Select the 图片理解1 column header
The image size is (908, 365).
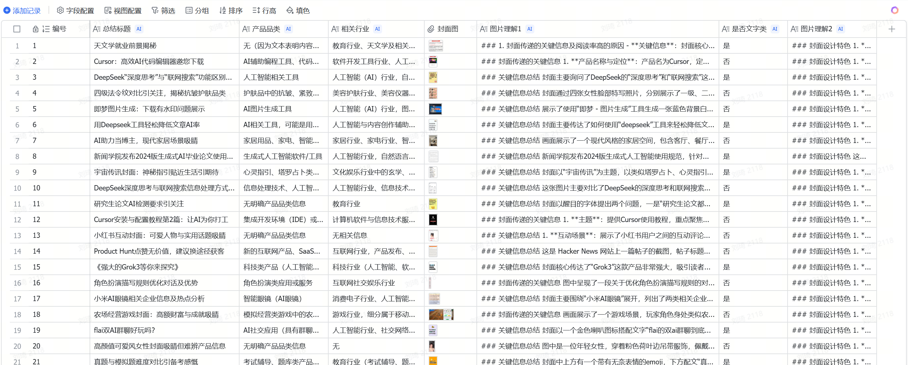[x=505, y=29]
